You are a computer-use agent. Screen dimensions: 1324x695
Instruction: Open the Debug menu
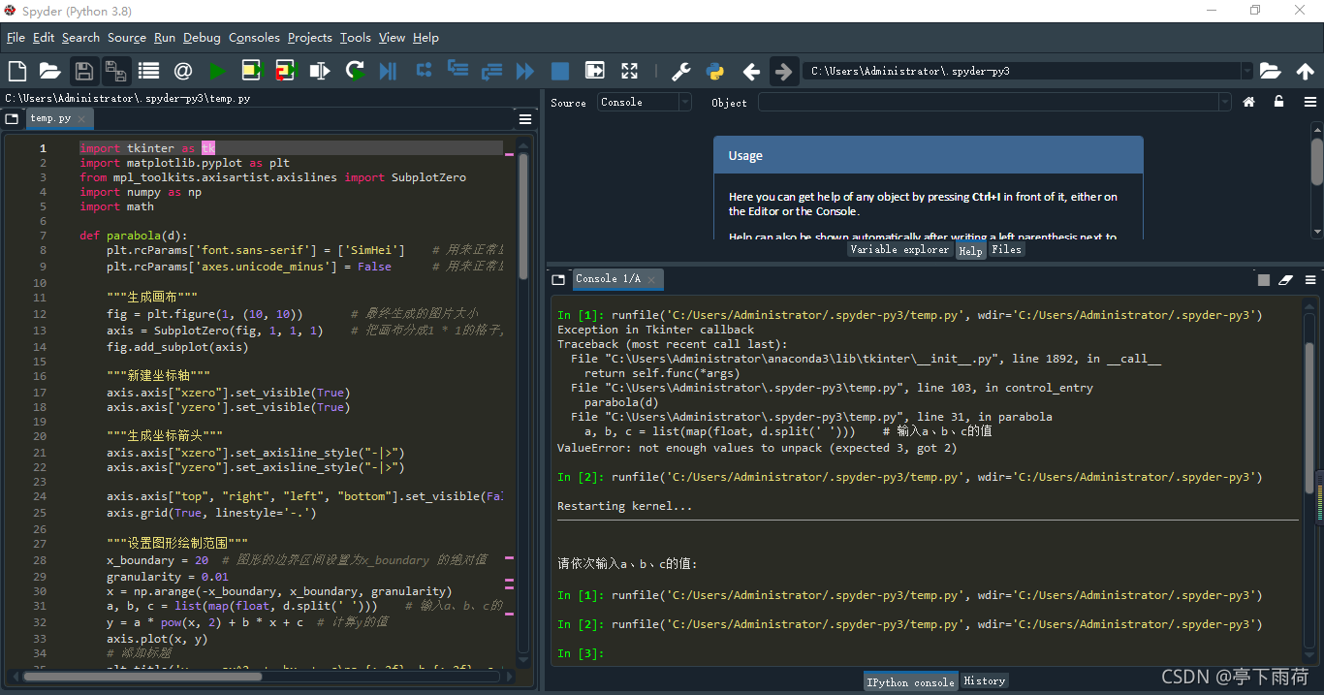202,38
